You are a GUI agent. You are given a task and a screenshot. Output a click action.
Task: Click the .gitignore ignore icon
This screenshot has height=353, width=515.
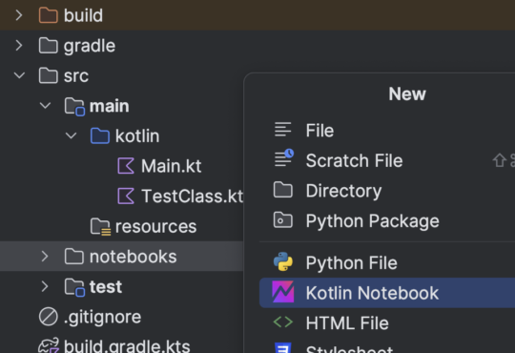[49, 317]
